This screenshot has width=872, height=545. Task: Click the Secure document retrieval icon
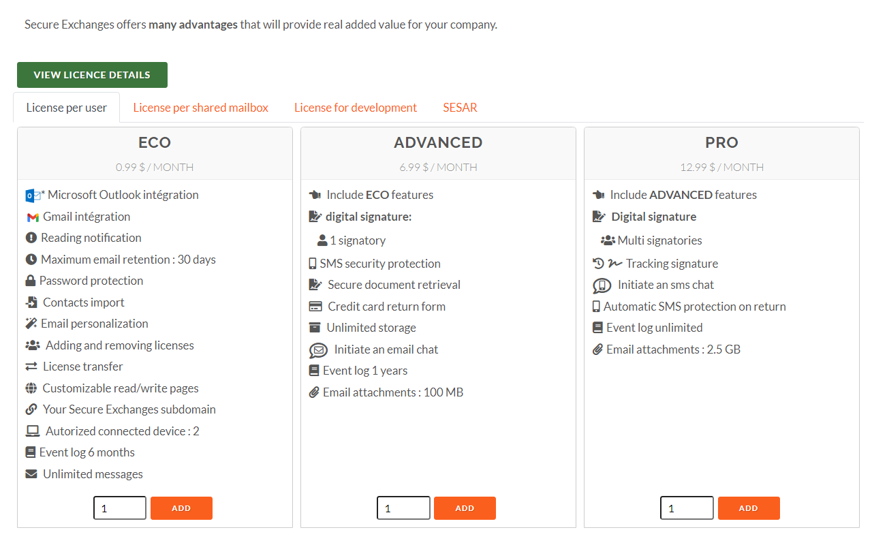(x=315, y=285)
